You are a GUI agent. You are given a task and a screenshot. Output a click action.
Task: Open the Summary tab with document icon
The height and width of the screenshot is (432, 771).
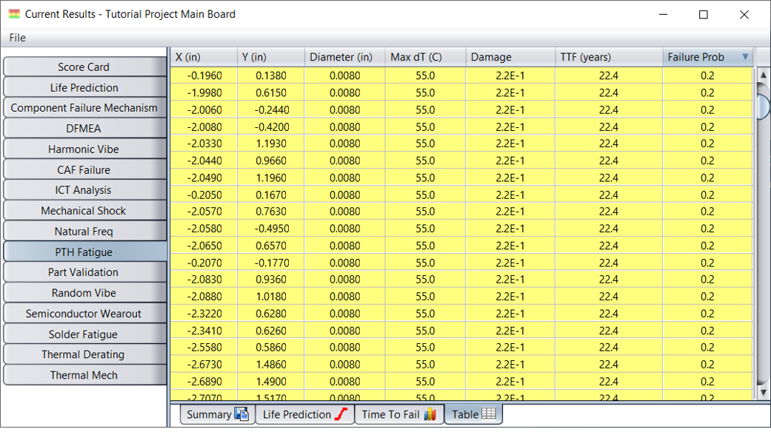click(x=217, y=414)
